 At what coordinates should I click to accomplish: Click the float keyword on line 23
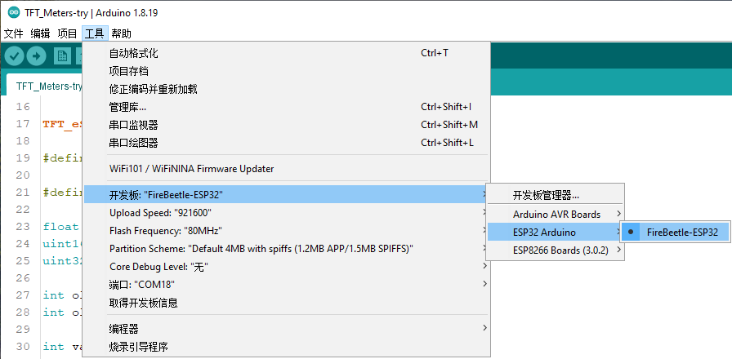click(60, 227)
